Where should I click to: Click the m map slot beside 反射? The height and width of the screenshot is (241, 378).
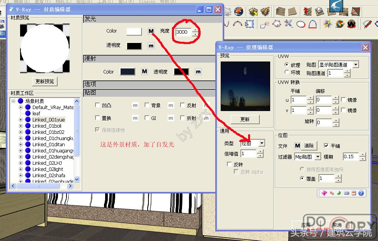206,105
